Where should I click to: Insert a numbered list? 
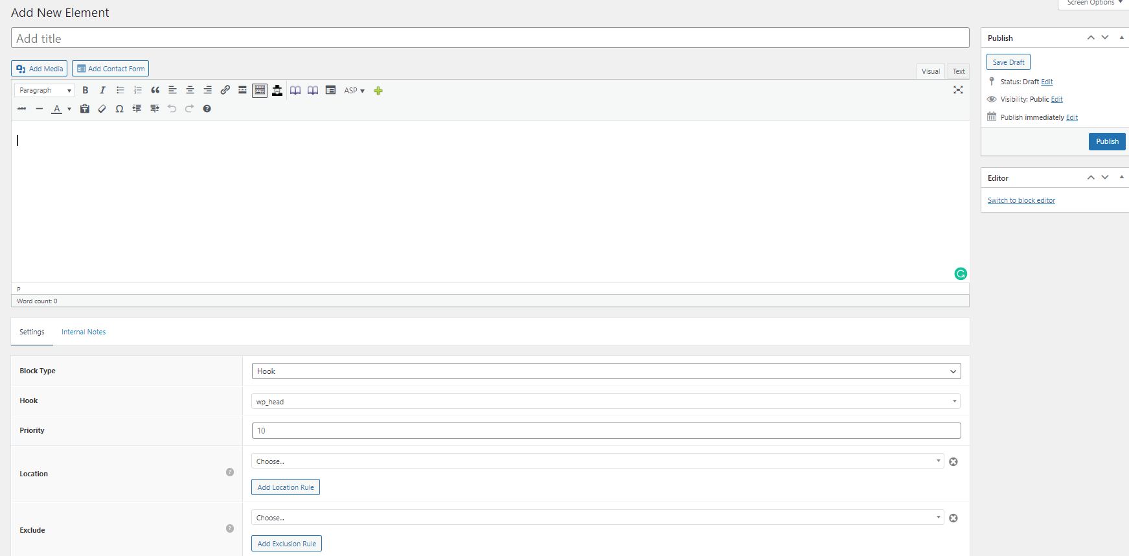(x=137, y=90)
